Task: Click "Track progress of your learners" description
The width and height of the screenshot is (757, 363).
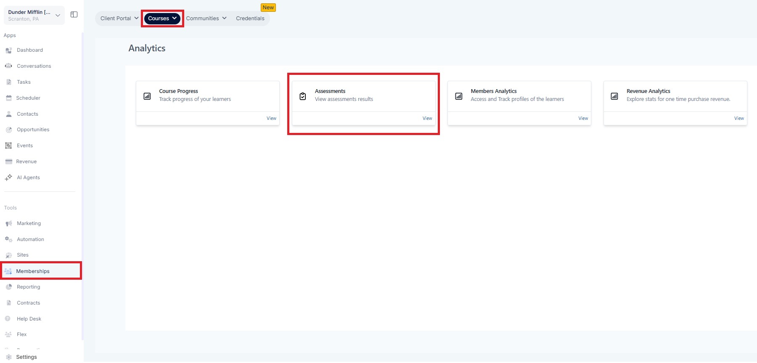Action: coord(195,99)
